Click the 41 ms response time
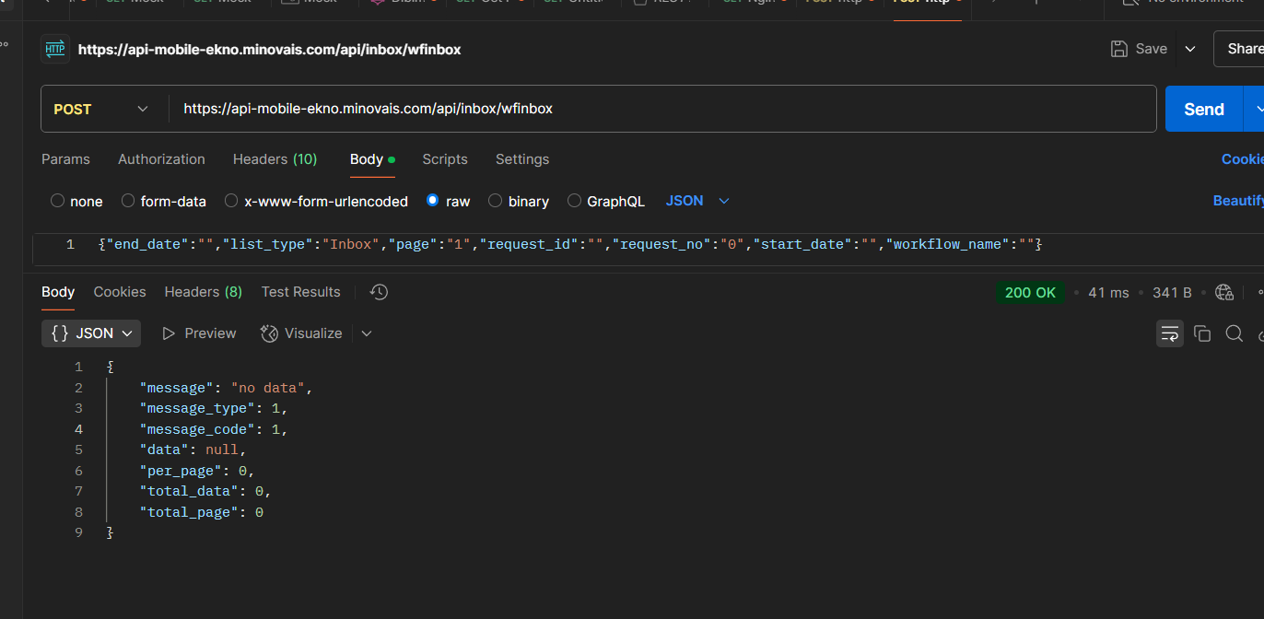The height and width of the screenshot is (619, 1264). pos(1108,292)
